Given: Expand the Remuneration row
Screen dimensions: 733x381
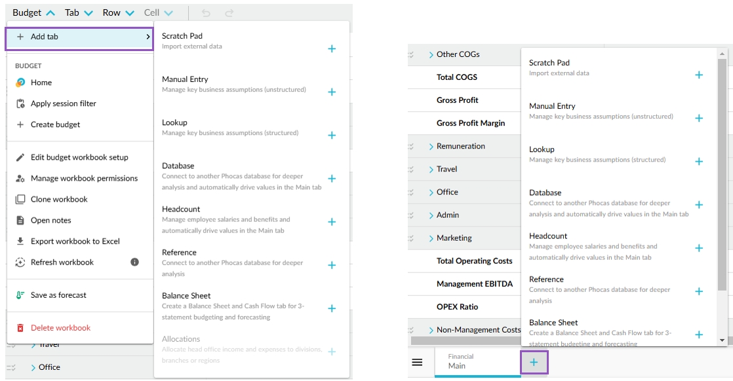Looking at the screenshot, I should coord(431,146).
